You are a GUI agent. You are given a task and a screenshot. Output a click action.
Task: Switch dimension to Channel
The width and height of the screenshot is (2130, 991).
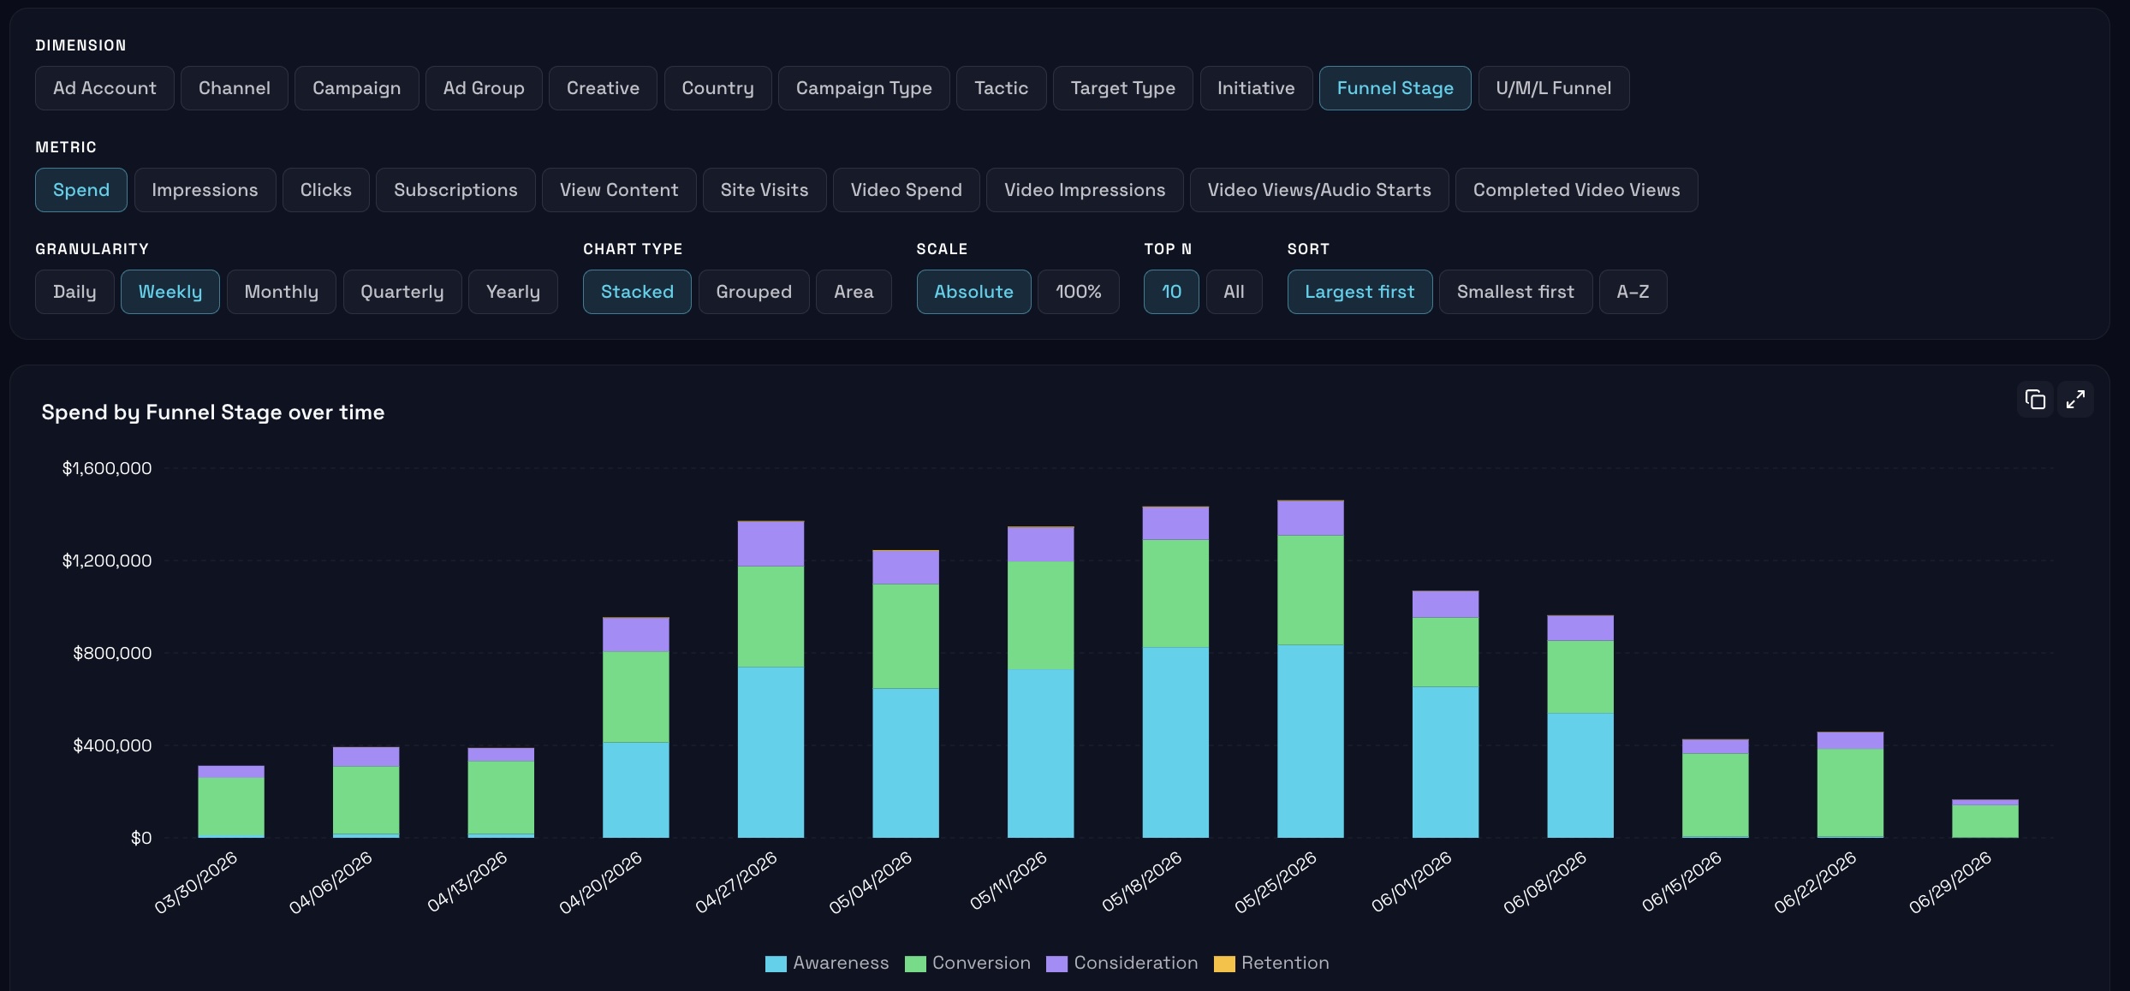tap(235, 88)
